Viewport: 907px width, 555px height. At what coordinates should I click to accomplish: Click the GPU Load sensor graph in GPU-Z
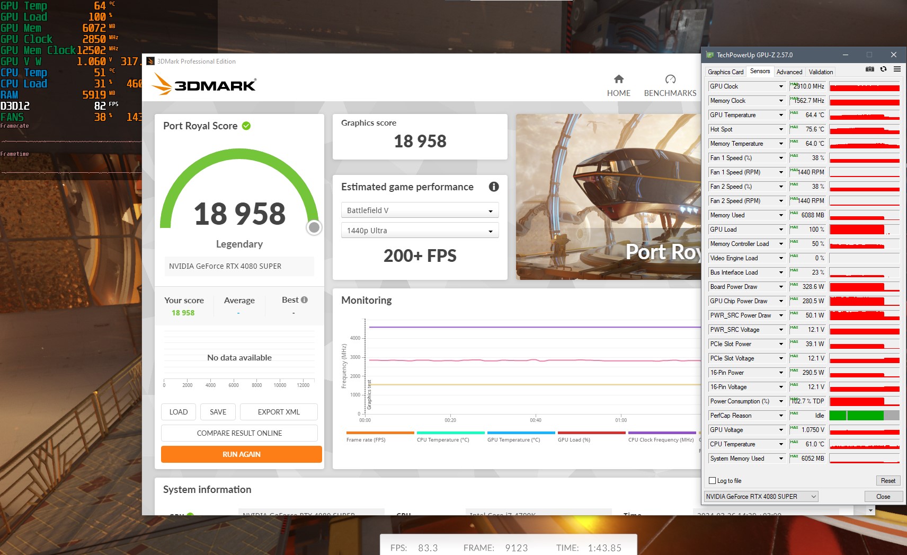(x=865, y=230)
